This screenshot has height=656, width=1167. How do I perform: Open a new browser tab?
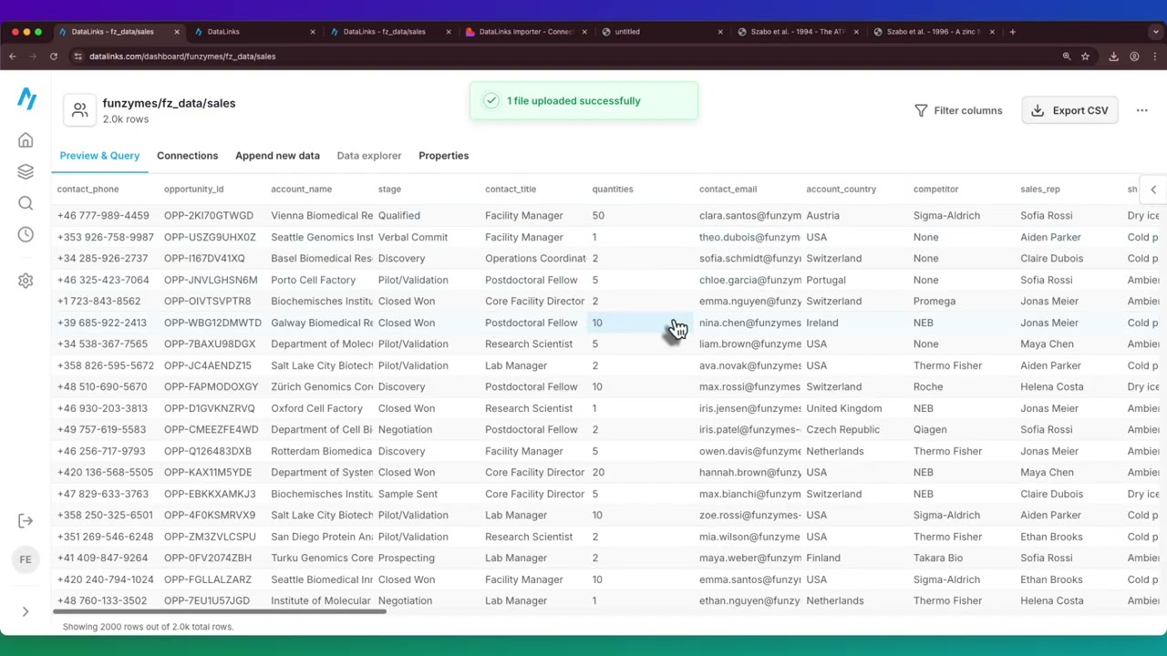click(1012, 32)
